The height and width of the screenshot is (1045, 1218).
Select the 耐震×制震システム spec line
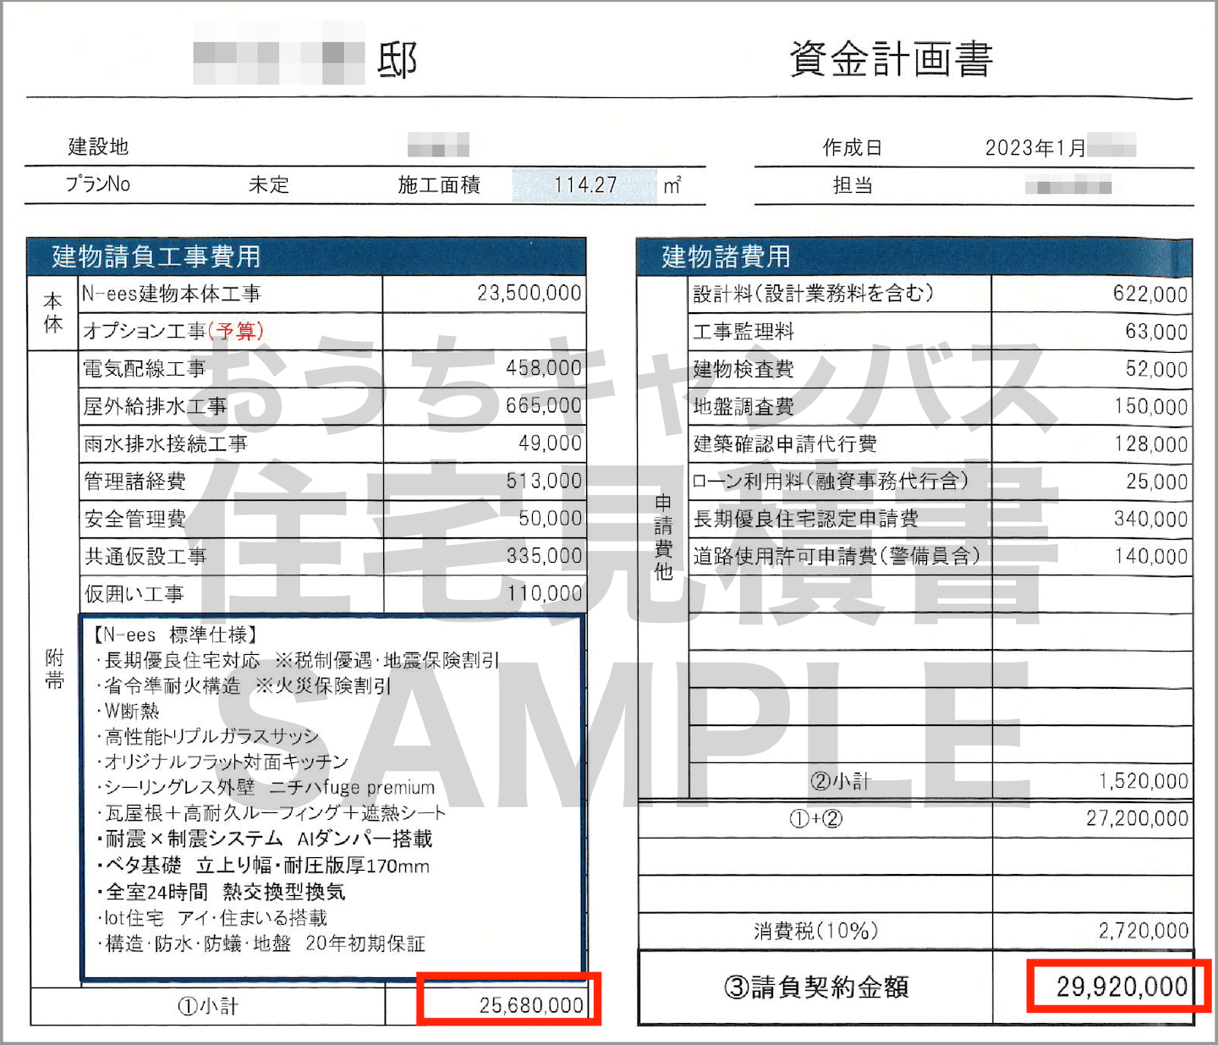coord(264,839)
